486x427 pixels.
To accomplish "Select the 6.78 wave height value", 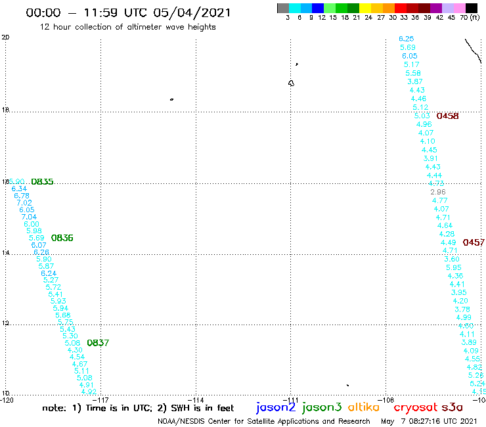I will (x=22, y=196).
